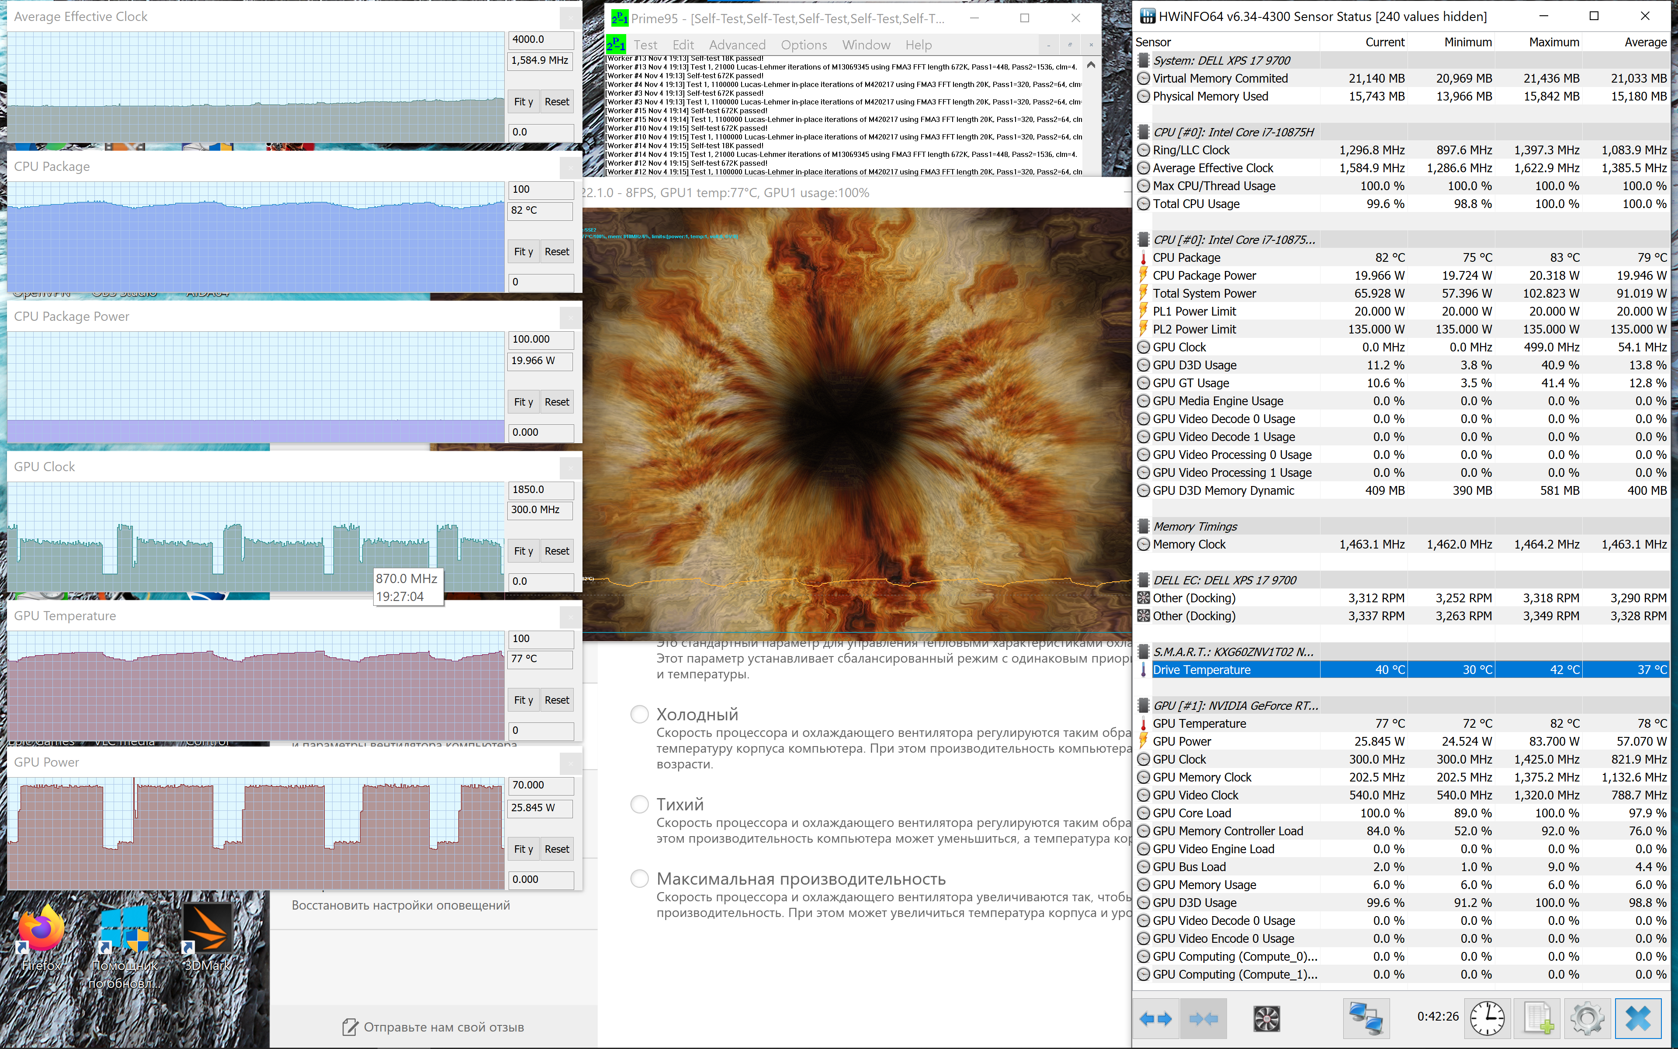Select Максимальная производительность thermal mode

tap(639, 879)
